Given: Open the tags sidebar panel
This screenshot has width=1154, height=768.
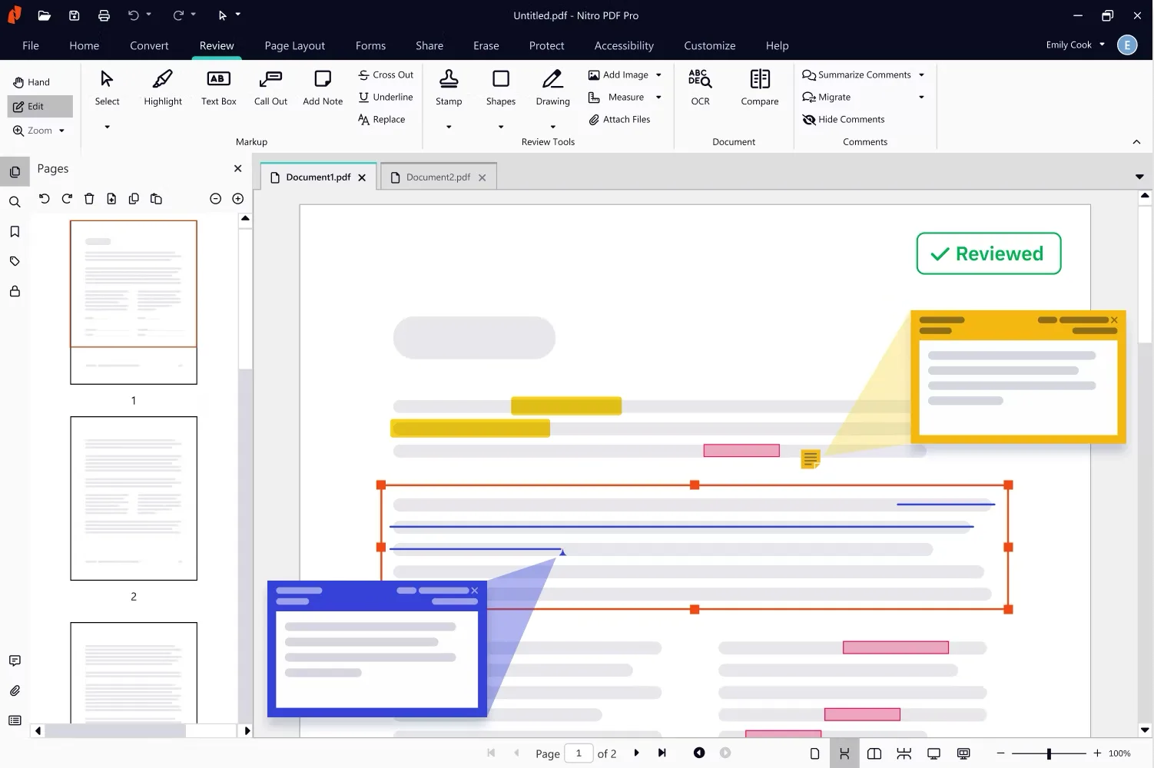Looking at the screenshot, I should pyautogui.click(x=15, y=261).
